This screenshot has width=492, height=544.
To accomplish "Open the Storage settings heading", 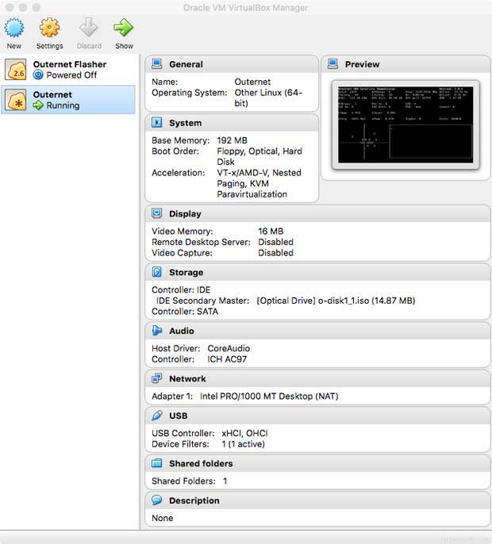I will 186,273.
